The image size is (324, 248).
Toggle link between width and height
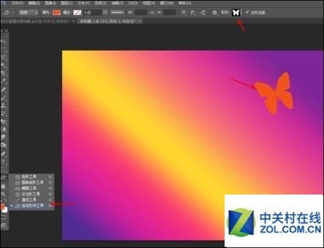[x=152, y=13]
